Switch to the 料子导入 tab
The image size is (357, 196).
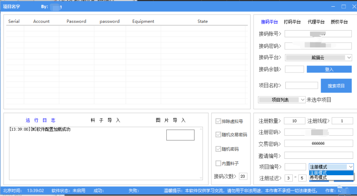[105, 120]
